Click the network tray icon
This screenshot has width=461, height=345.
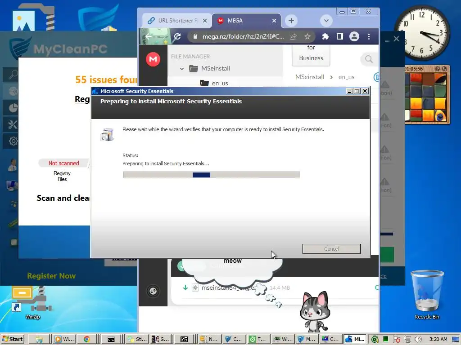tap(407, 339)
